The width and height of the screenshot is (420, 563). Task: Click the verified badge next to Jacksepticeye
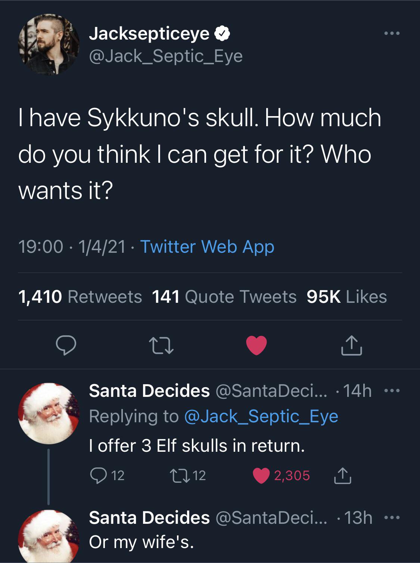221,33
